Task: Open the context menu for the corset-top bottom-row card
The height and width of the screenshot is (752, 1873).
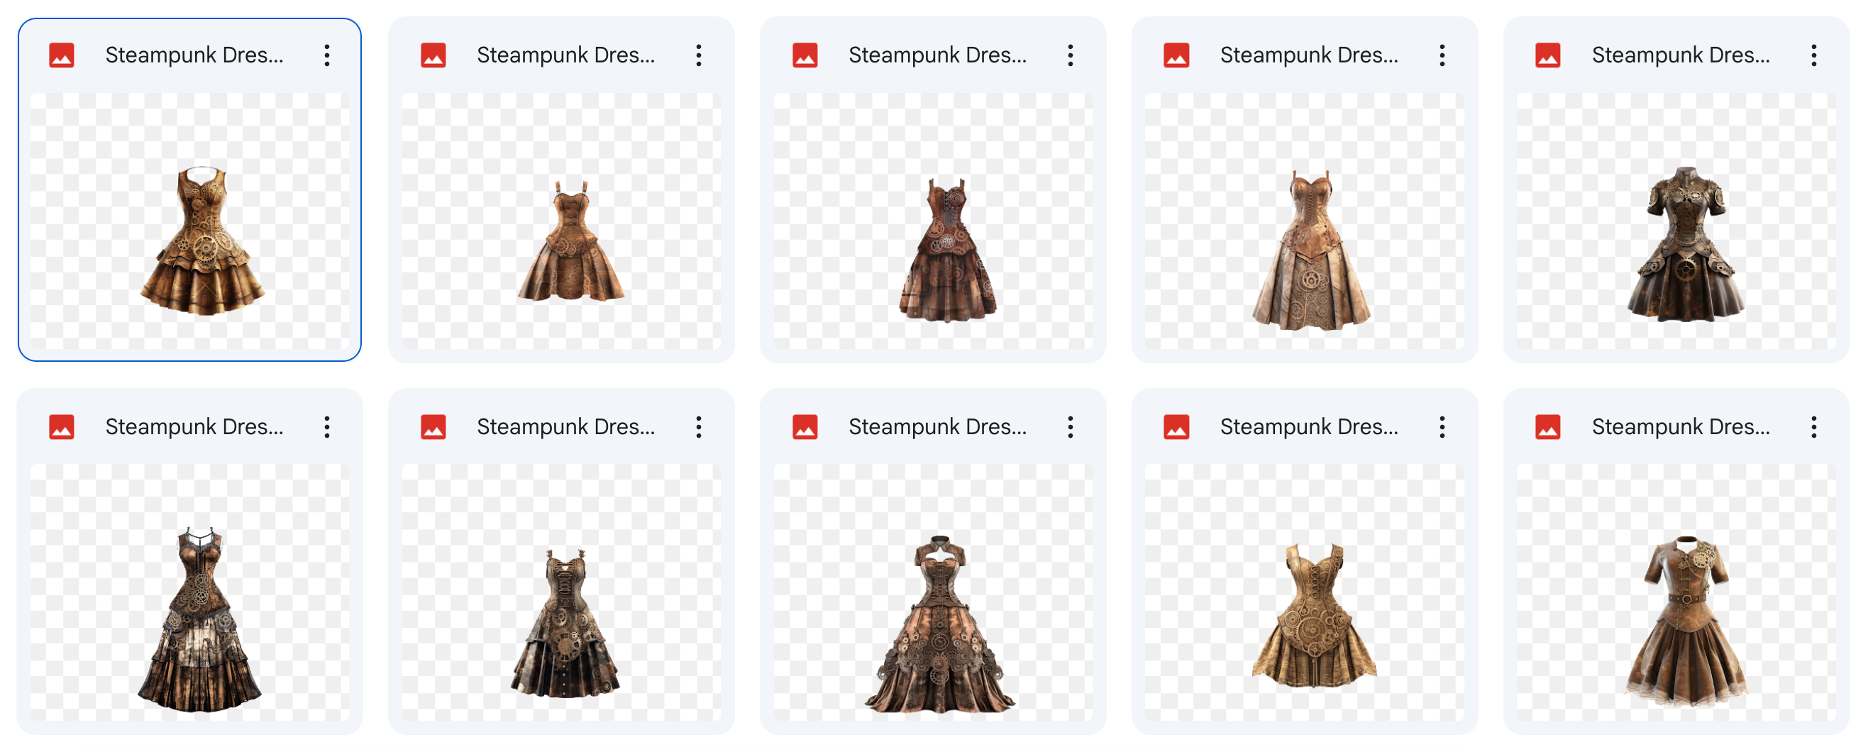Action: [x=1444, y=427]
